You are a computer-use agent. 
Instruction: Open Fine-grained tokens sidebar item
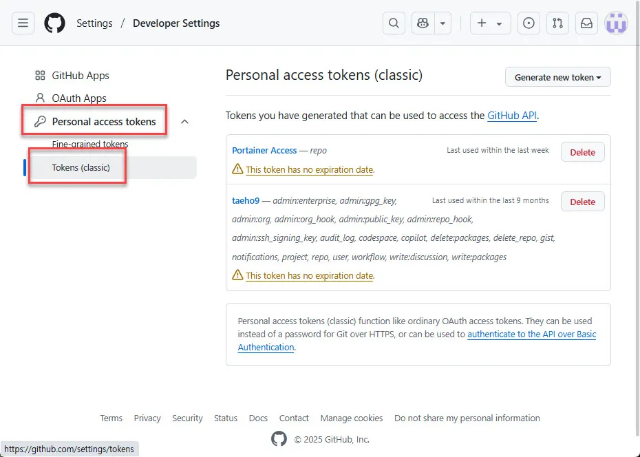(90, 145)
